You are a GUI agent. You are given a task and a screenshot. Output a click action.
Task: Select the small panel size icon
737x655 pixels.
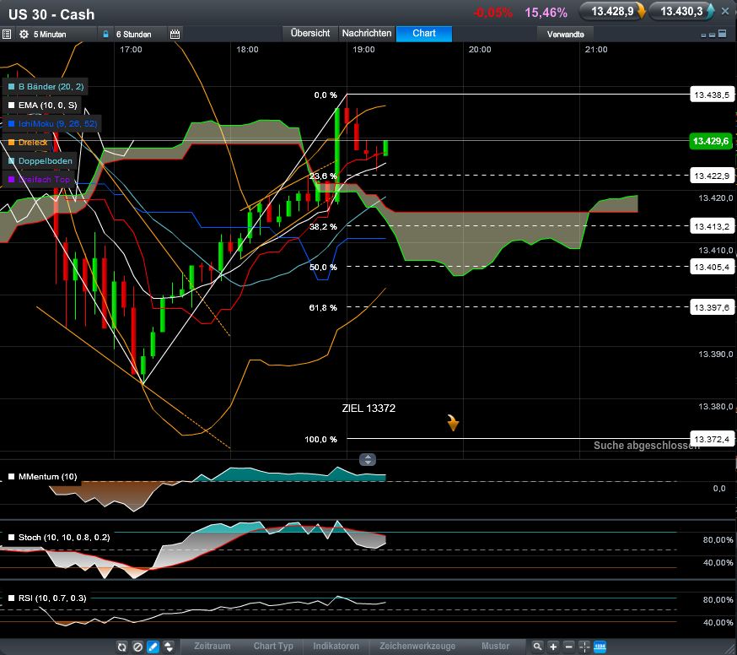[703, 35]
